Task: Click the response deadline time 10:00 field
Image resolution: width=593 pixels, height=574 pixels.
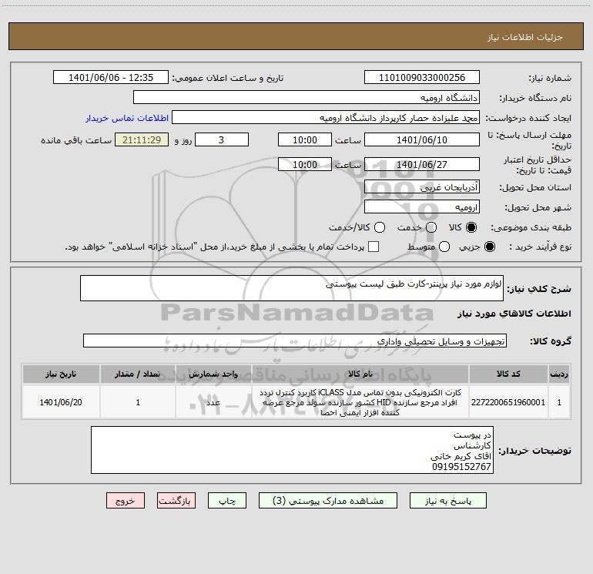Action: 305,139
